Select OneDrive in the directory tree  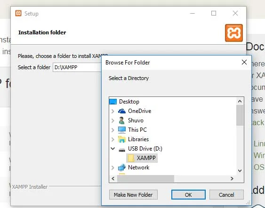[x=140, y=111]
